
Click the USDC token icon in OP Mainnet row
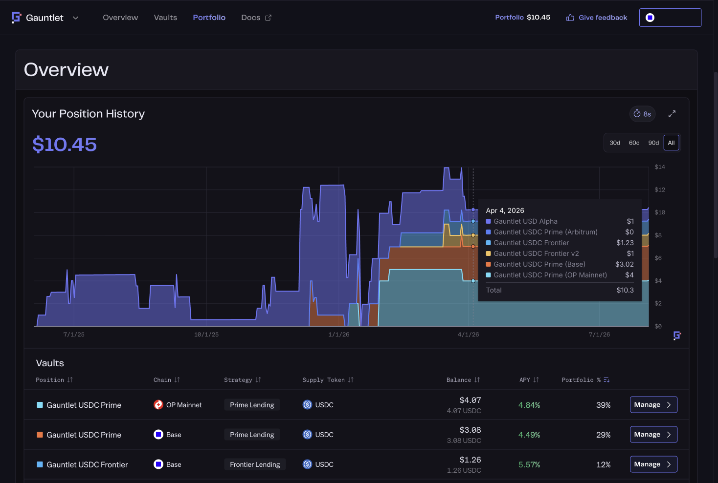[307, 405]
